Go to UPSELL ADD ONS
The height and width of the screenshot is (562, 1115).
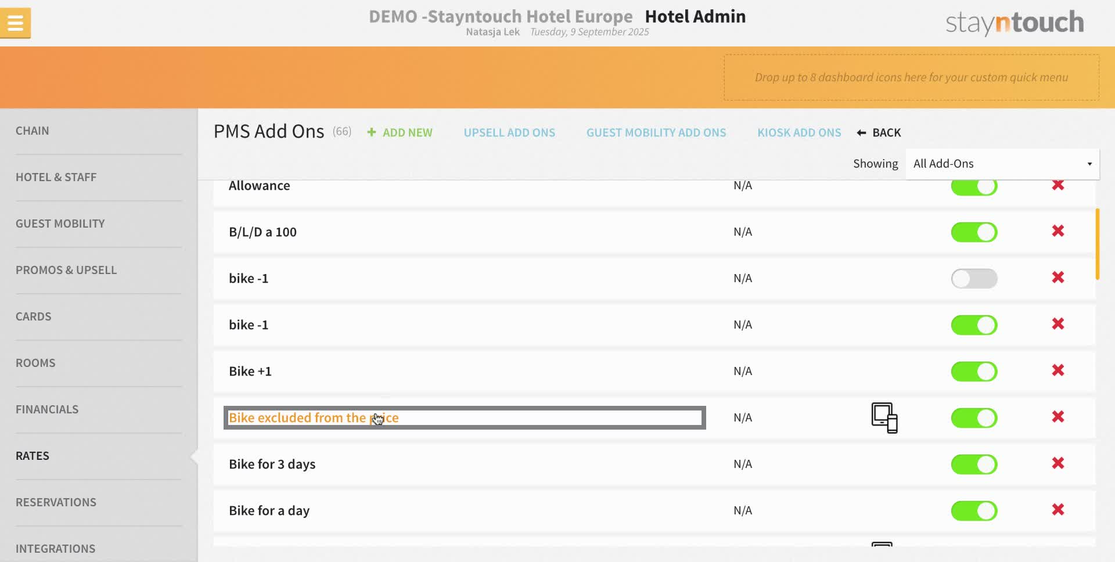[509, 132]
